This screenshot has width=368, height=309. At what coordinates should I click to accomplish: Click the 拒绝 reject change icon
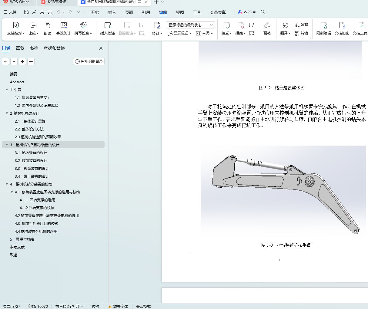point(241,25)
